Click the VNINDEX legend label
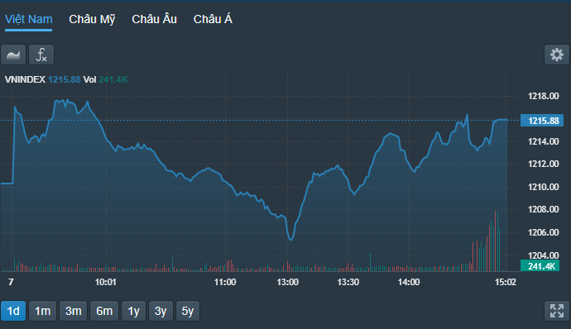The width and height of the screenshot is (571, 329). click(25, 79)
